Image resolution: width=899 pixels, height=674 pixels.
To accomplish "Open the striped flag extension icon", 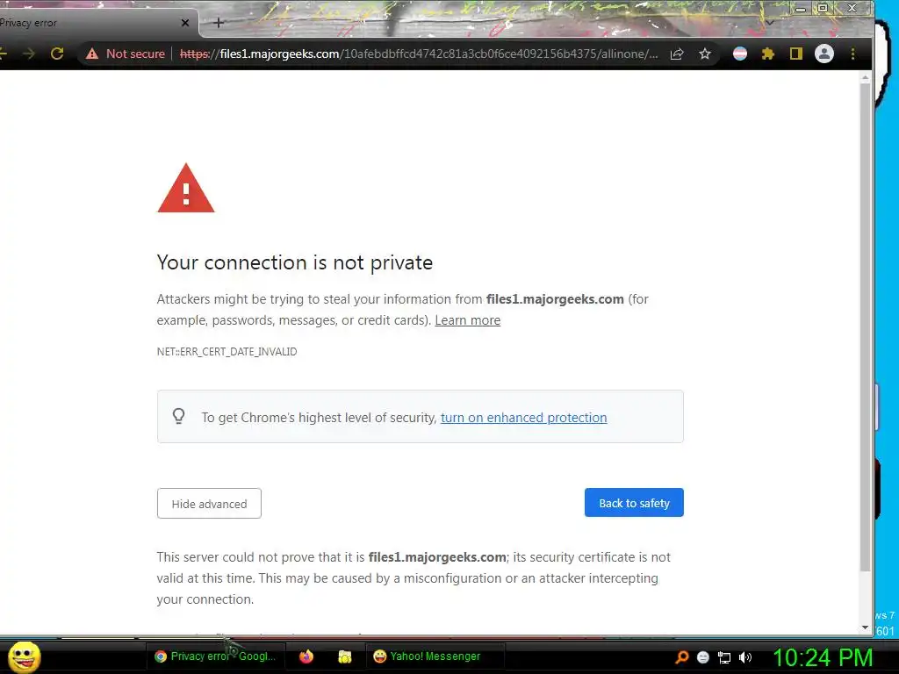I will click(739, 54).
